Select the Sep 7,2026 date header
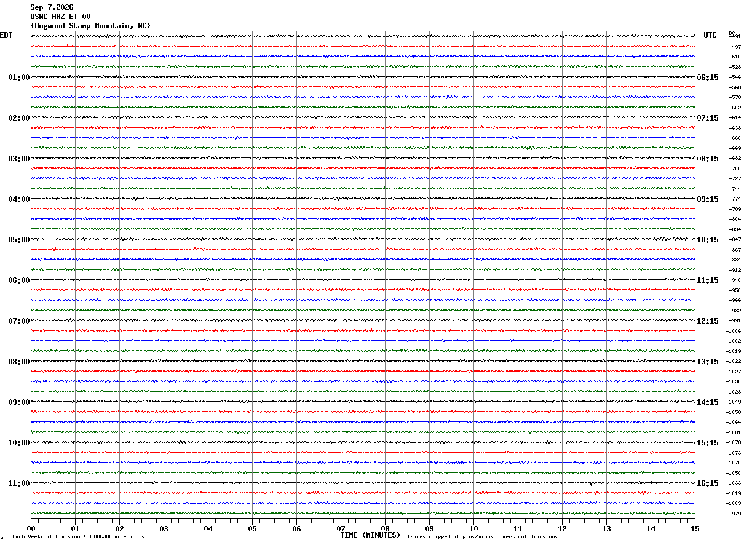Screen dimensions: 744x545 click(52, 7)
